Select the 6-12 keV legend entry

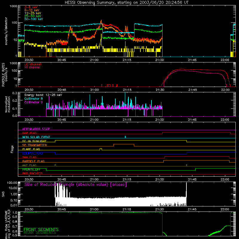click(x=32, y=10)
